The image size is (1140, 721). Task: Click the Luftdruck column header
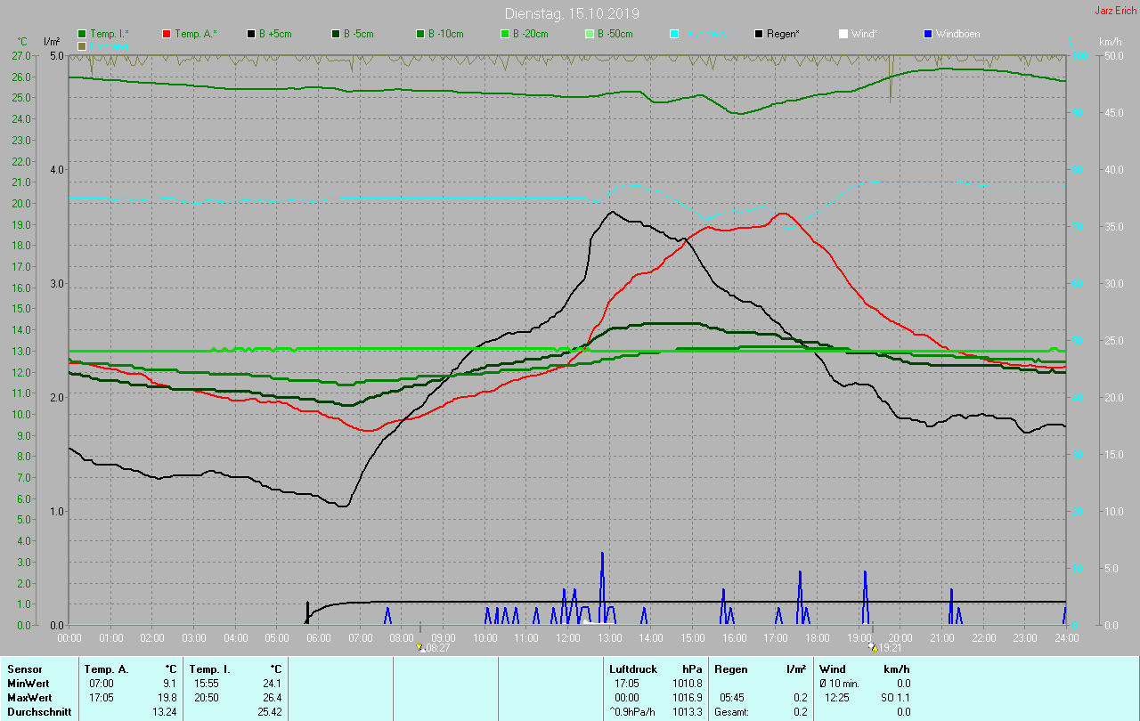[x=633, y=668]
